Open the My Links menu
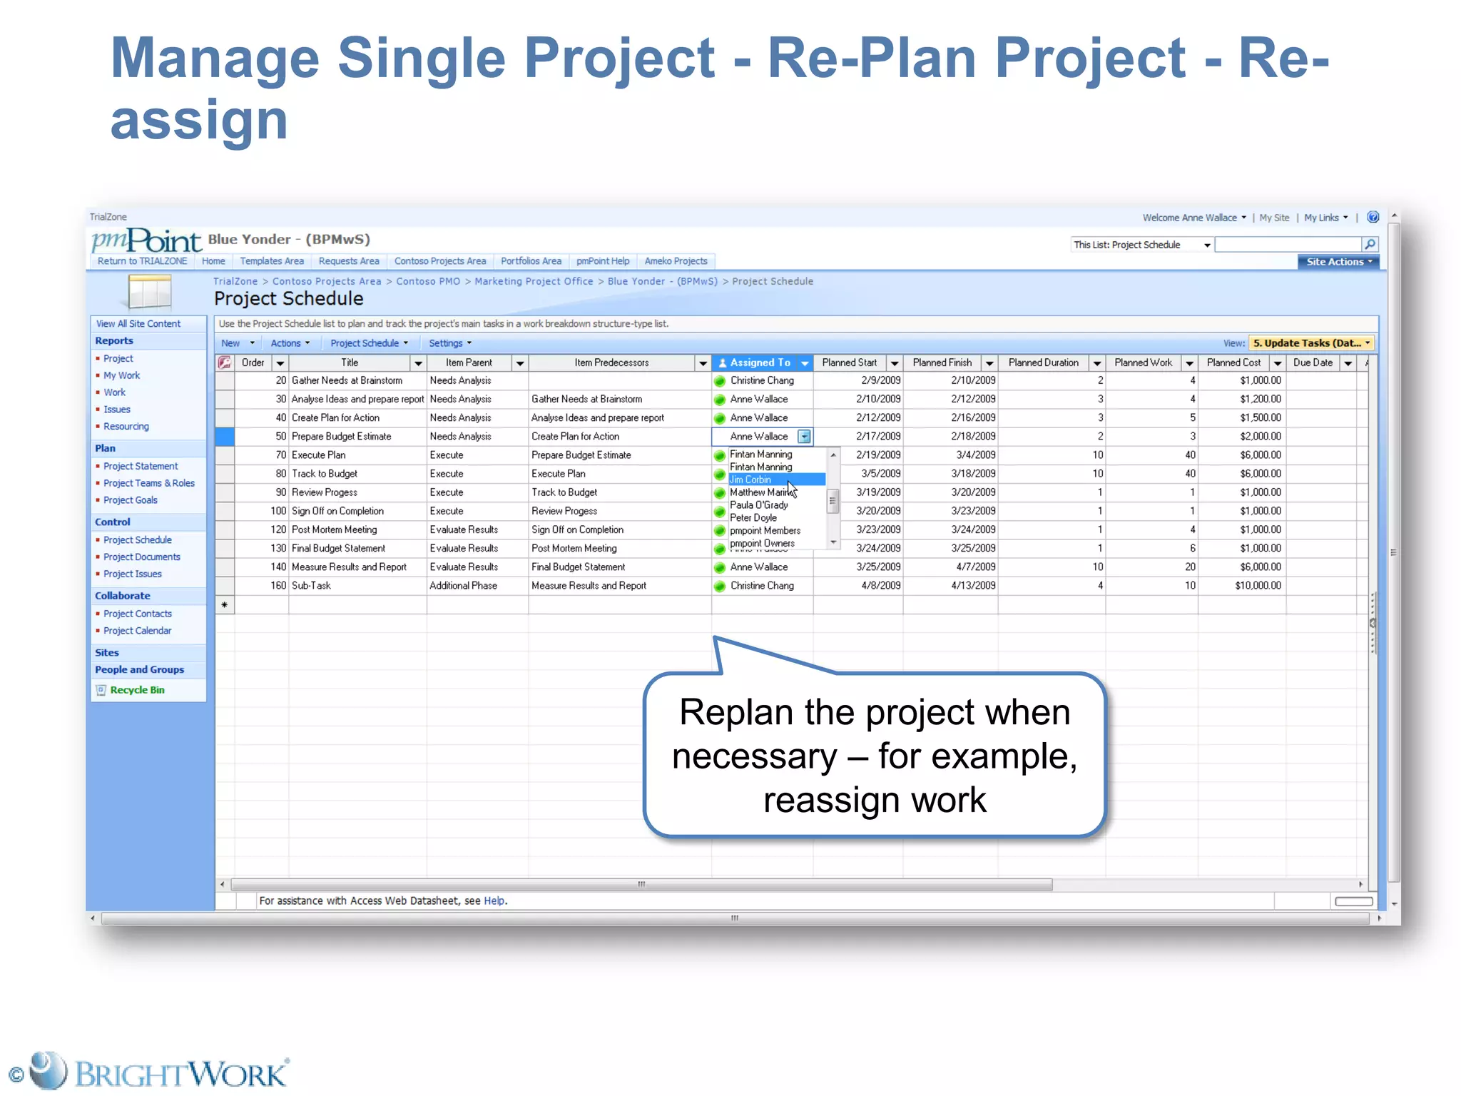The image size is (1461, 1096). [1326, 218]
